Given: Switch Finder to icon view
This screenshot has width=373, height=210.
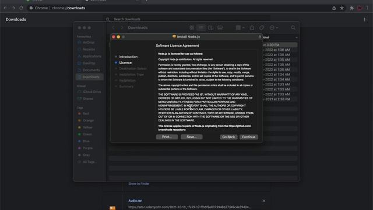Looking at the screenshot, I should pyautogui.click(x=192, y=27).
